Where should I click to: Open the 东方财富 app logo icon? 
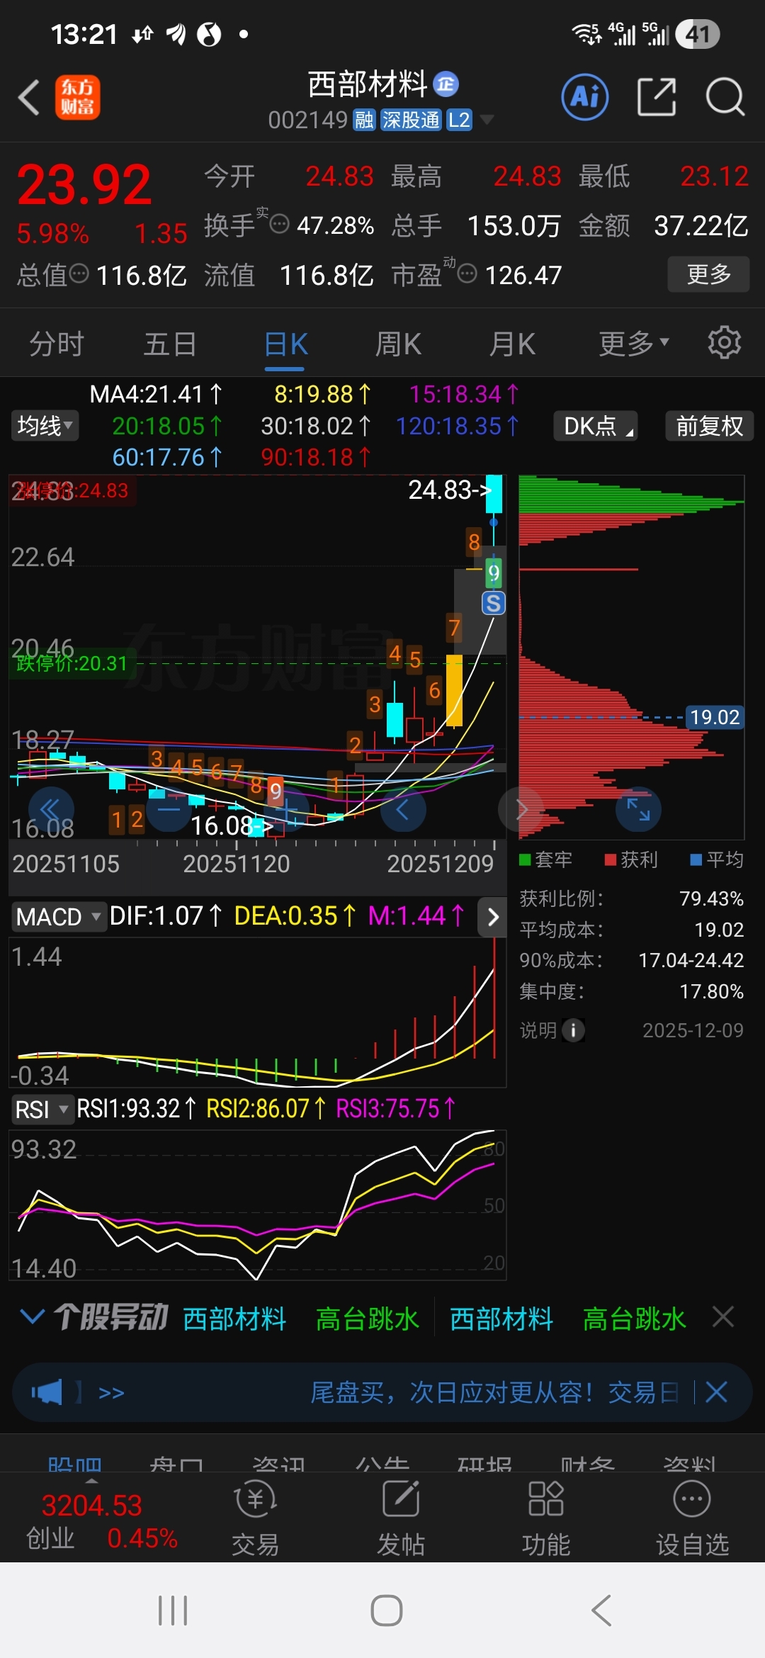point(78,97)
